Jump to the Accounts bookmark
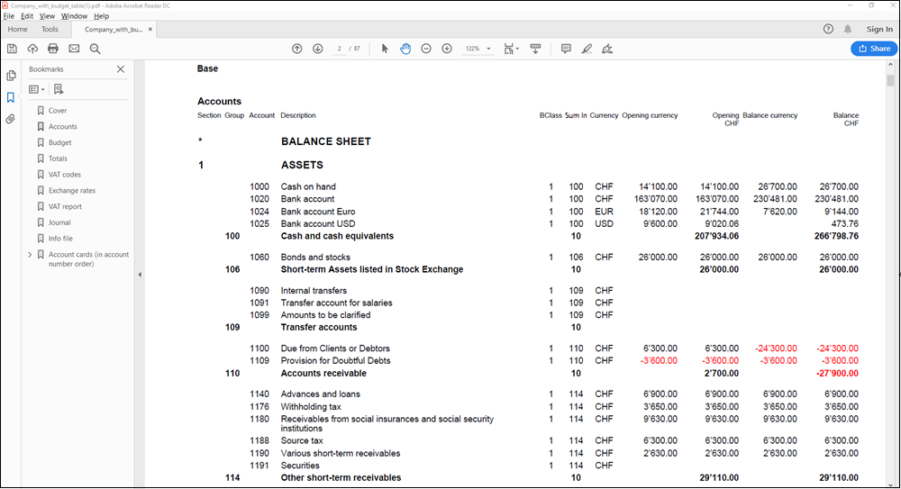 point(63,126)
